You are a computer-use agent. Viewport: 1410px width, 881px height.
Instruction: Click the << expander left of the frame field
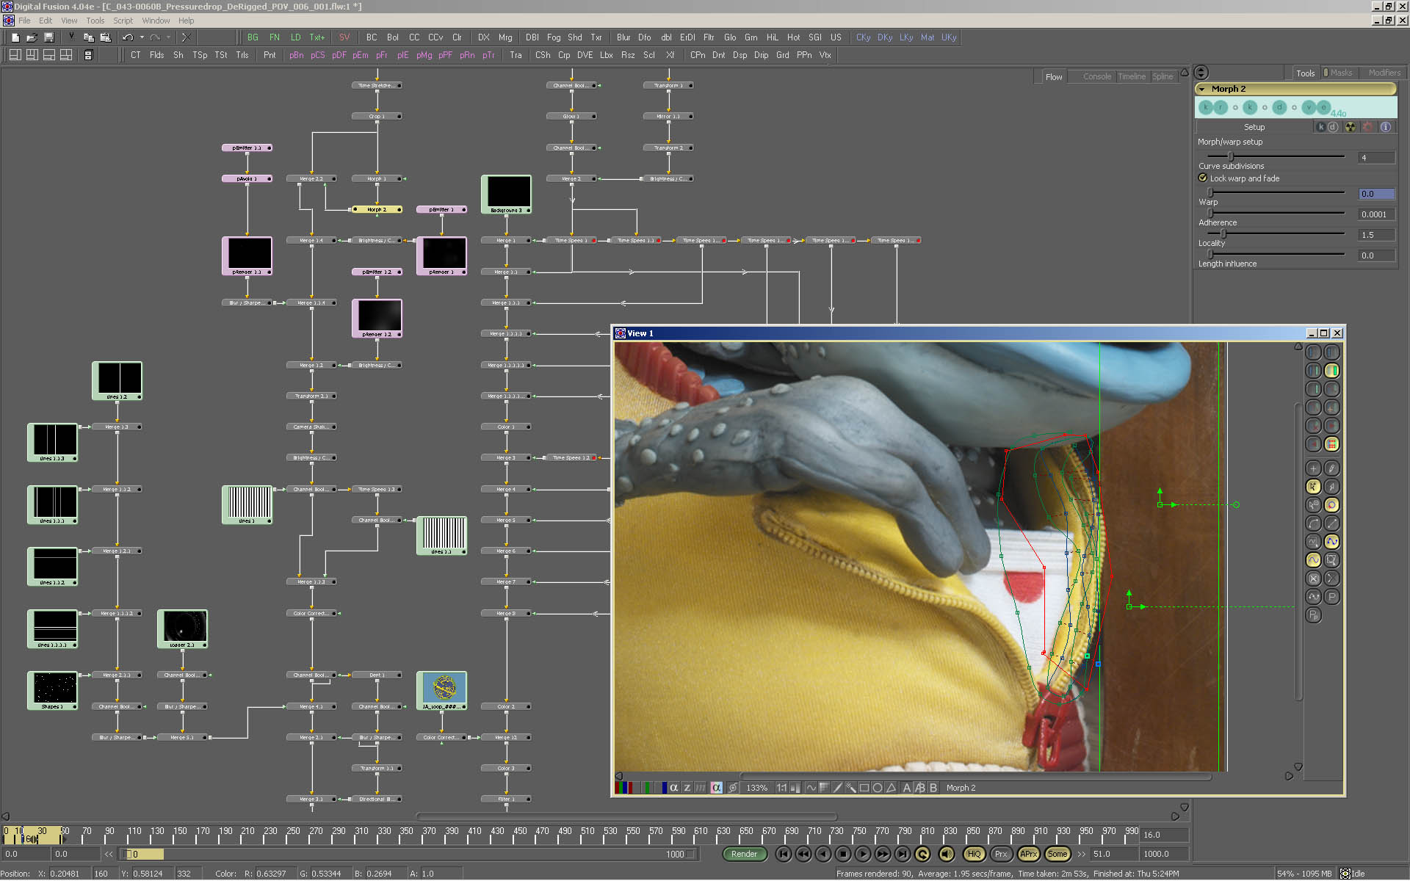point(109,854)
